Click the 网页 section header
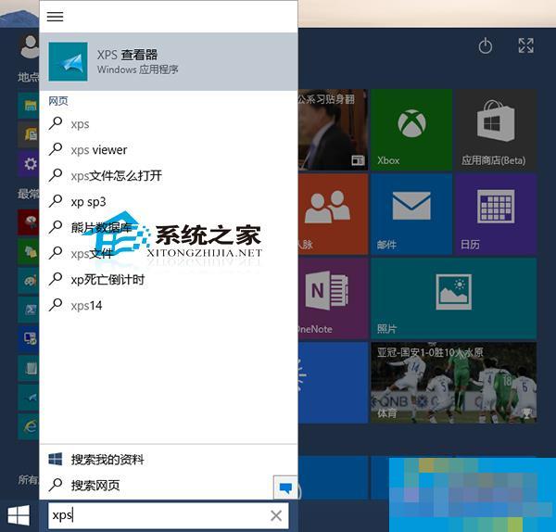 pyautogui.click(x=58, y=101)
